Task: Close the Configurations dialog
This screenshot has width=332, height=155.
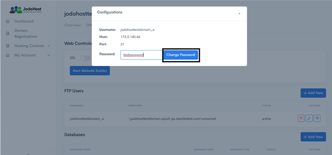Action: [x=240, y=14]
